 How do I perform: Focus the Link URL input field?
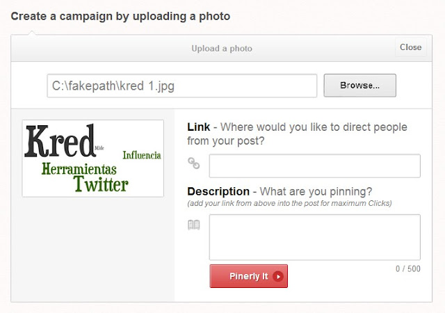pos(315,166)
